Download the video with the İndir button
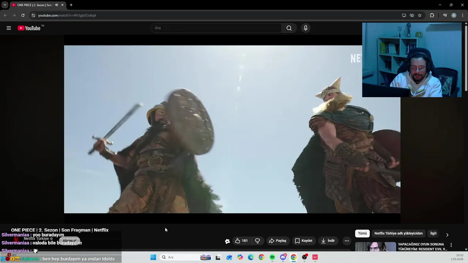The height and width of the screenshot is (263, 468). point(328,241)
